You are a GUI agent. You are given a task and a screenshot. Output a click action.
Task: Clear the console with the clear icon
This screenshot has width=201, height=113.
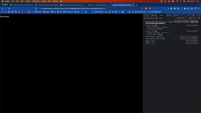tap(148, 18)
